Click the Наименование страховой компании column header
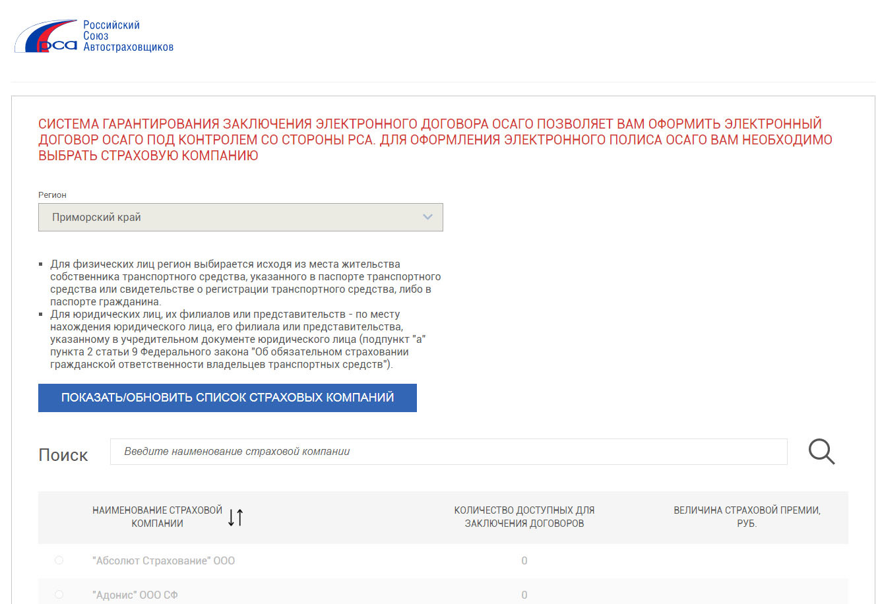This screenshot has width=880, height=604. point(157,516)
